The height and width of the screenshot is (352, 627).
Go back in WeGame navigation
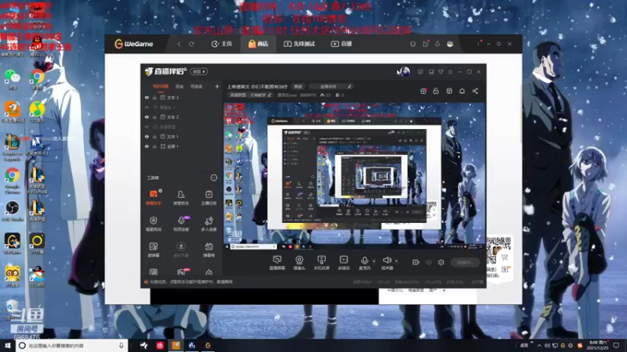point(179,44)
